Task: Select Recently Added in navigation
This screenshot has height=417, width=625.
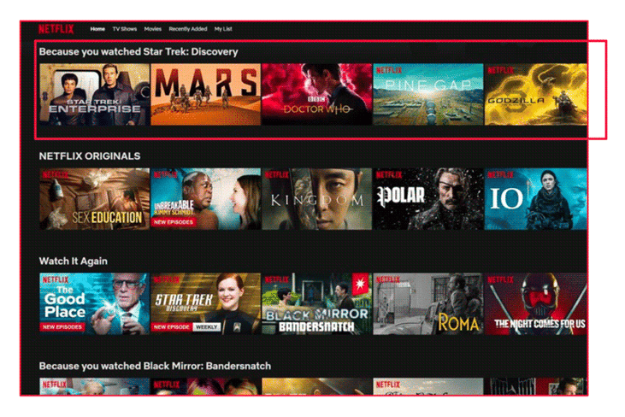Action: 188,29
